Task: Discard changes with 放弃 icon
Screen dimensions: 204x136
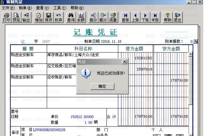Action: click(58, 17)
